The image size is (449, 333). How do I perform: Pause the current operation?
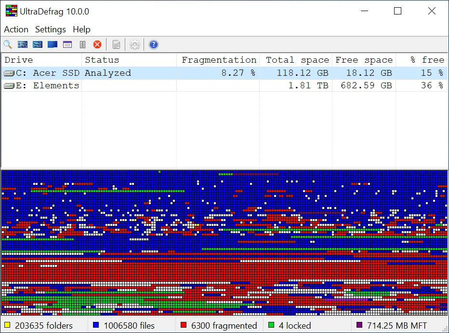click(x=82, y=44)
